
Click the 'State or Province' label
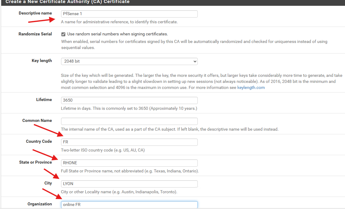click(35, 162)
